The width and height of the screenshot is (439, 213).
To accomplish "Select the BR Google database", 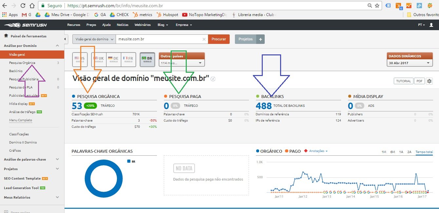I will coord(147,60).
